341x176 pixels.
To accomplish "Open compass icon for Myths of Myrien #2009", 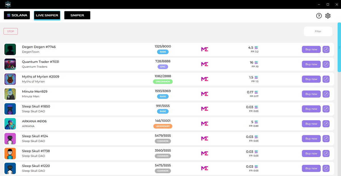I will pos(326,79).
